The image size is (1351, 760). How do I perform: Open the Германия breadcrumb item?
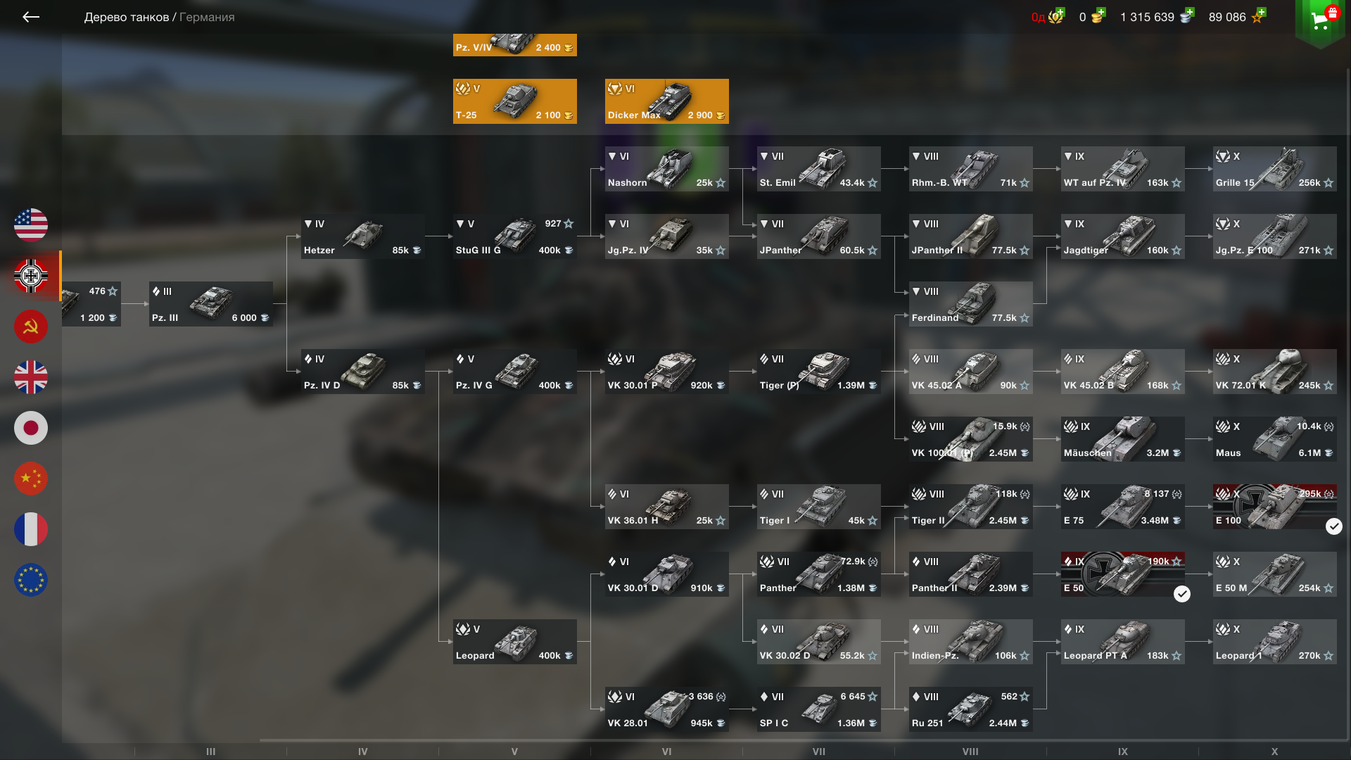pos(207,17)
